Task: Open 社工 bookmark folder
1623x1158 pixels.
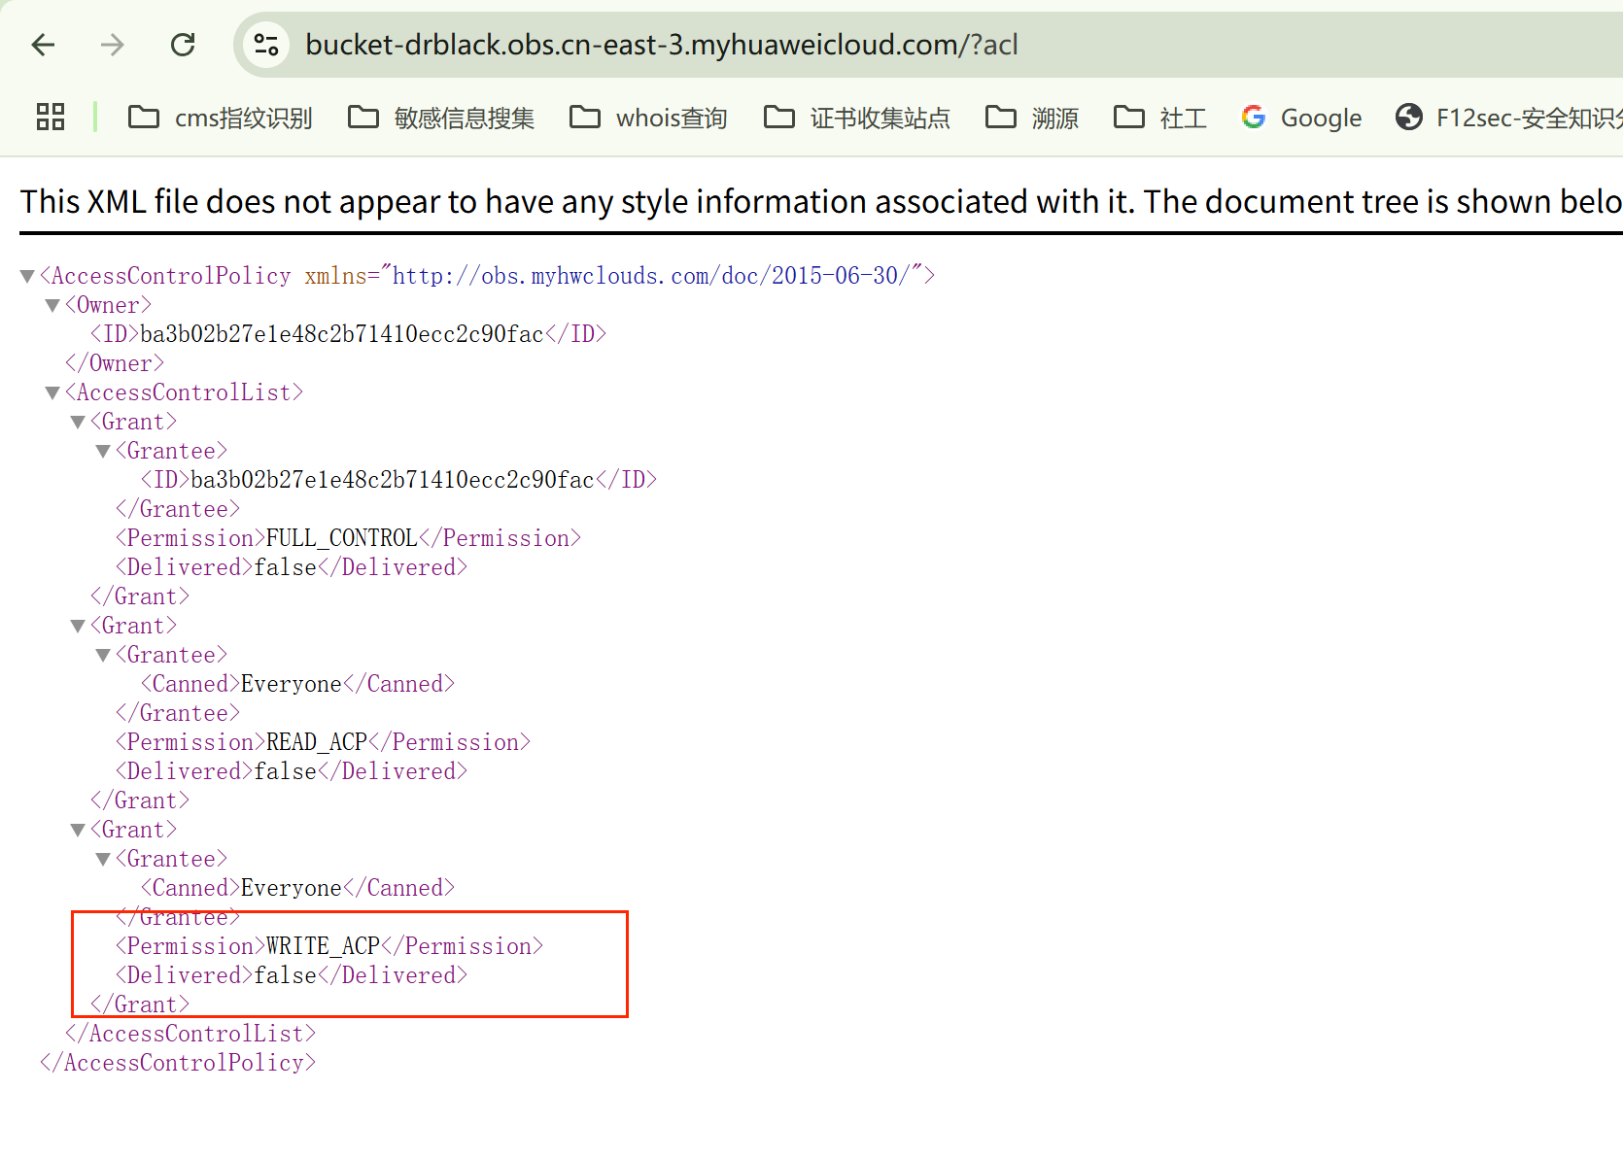Action: [1160, 118]
